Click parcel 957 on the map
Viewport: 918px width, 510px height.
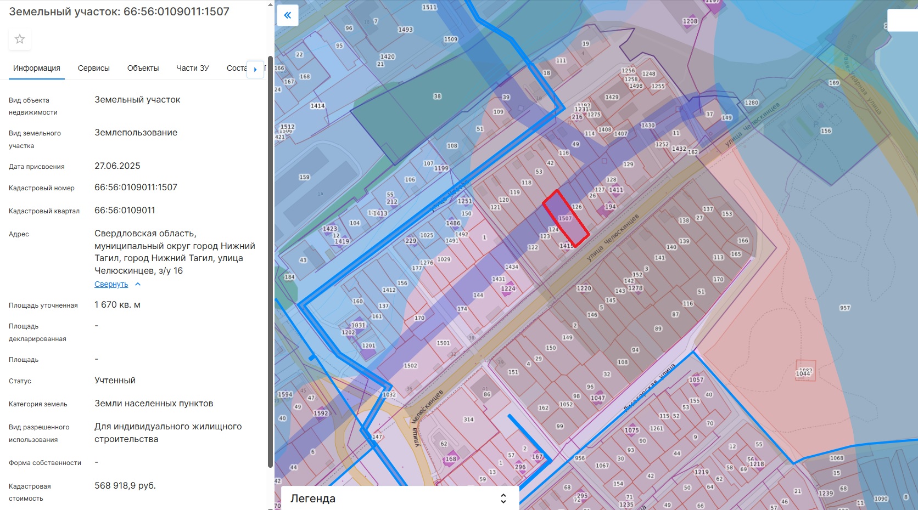click(x=845, y=308)
